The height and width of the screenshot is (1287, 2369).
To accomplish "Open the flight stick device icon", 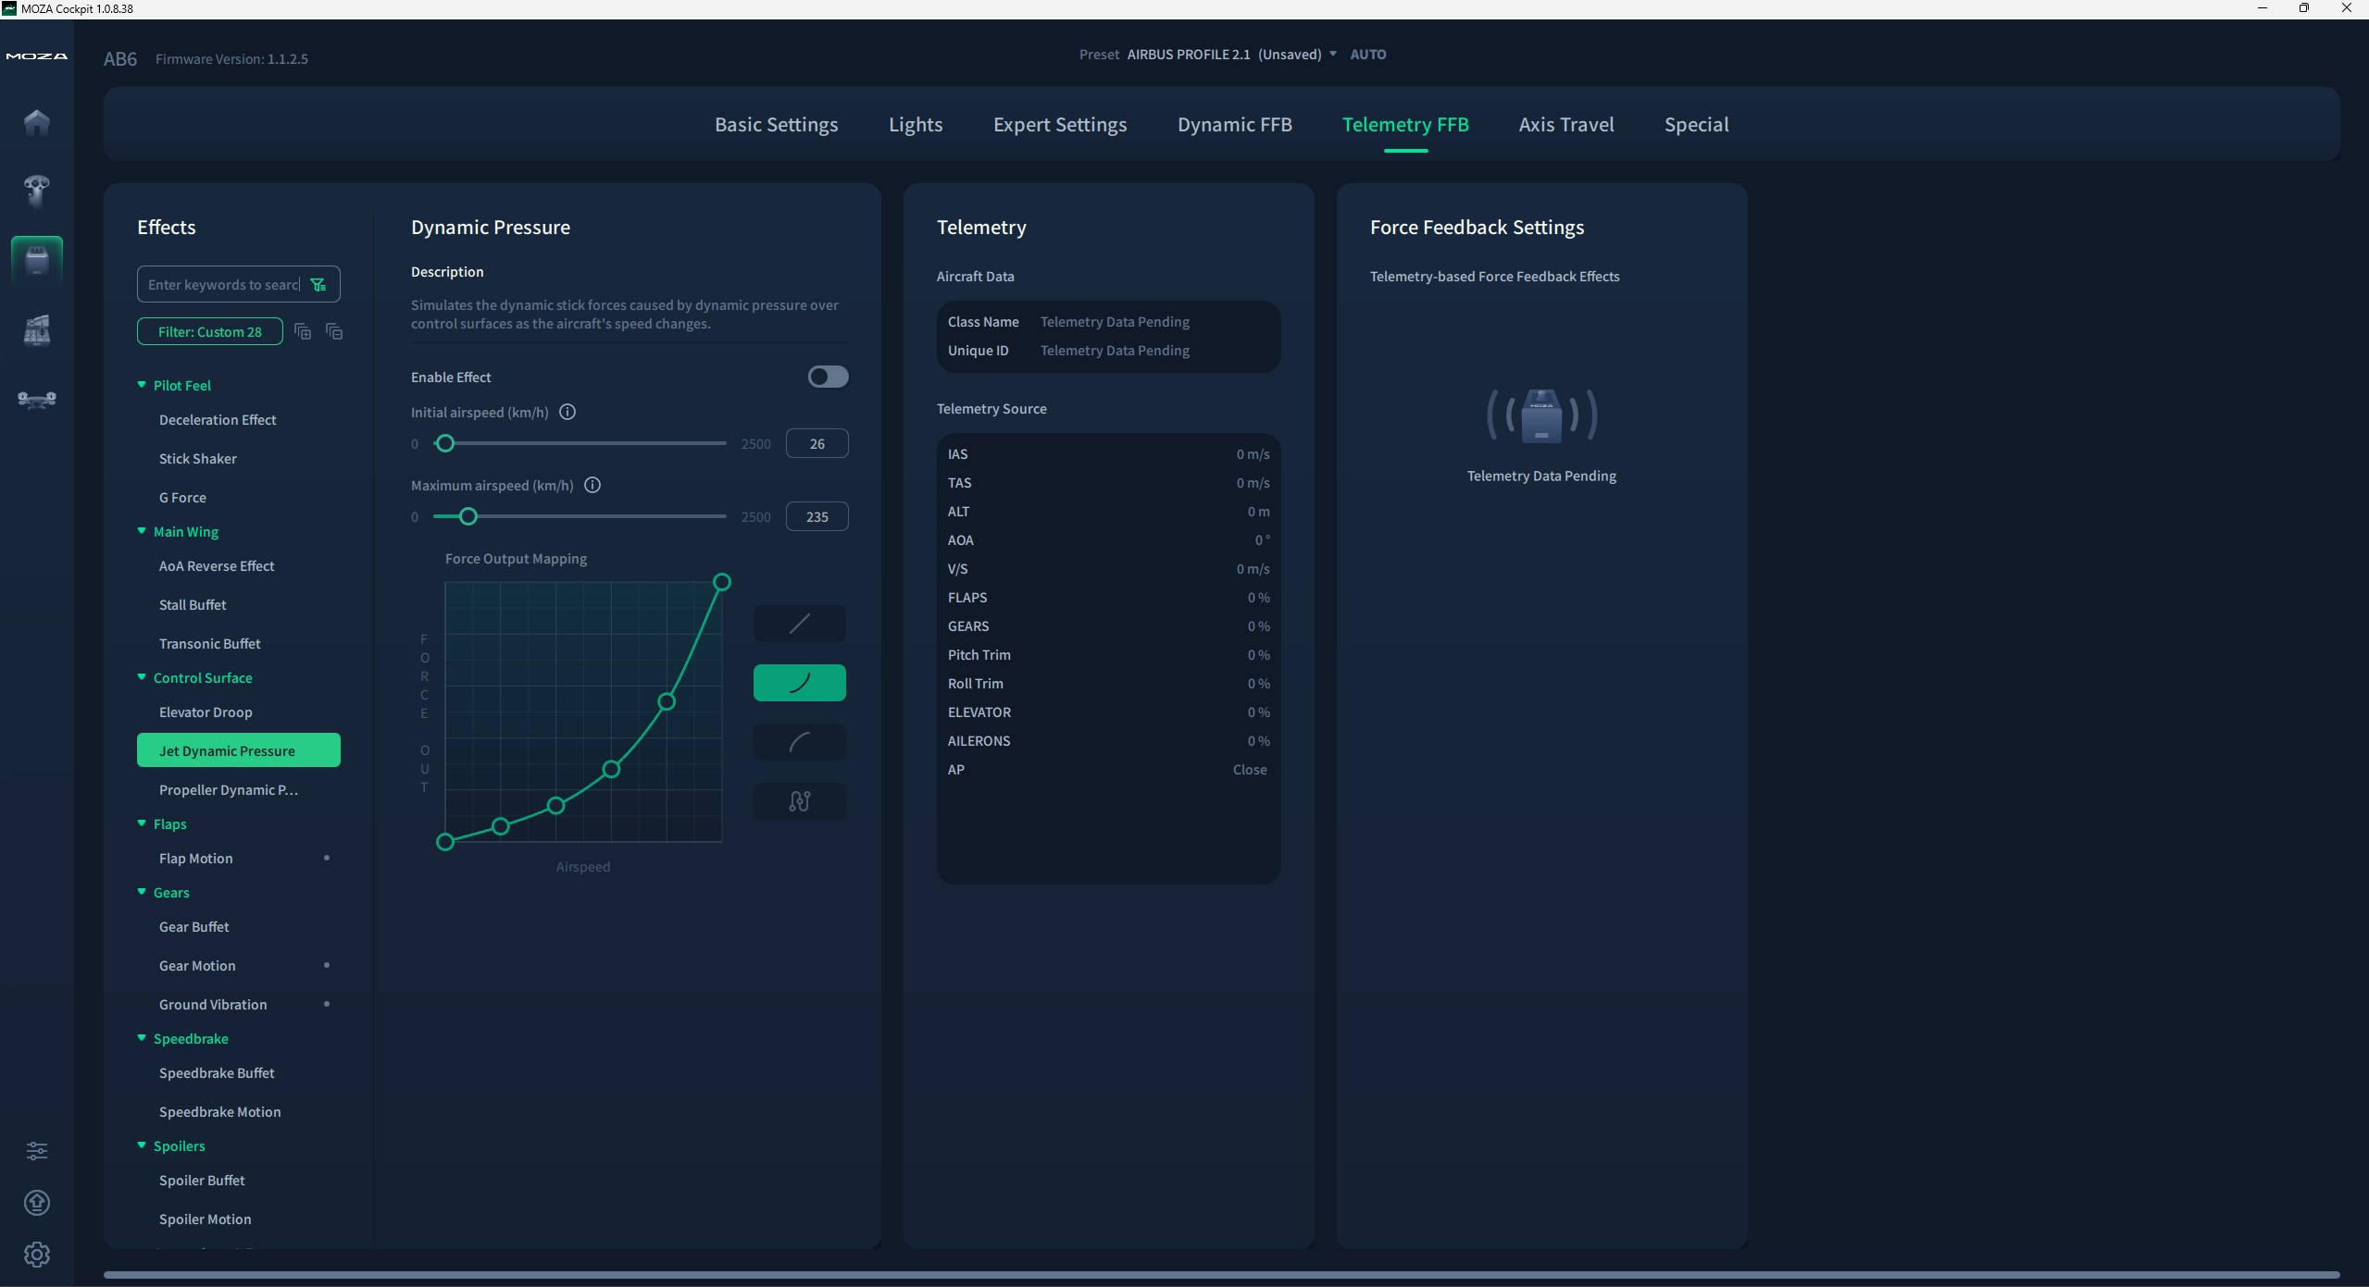I will click(37, 191).
